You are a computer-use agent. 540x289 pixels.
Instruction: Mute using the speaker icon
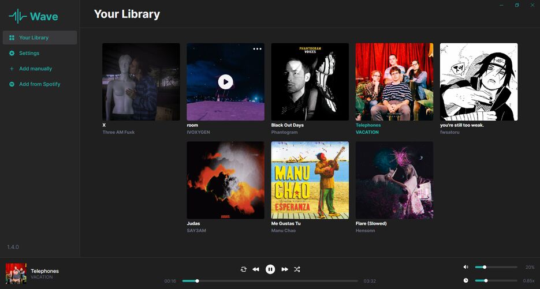466,267
